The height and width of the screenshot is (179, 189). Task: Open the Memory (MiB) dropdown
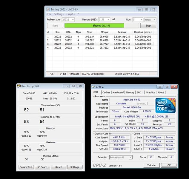pos(108,20)
